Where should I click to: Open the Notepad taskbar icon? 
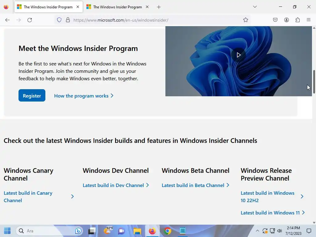[183, 231]
